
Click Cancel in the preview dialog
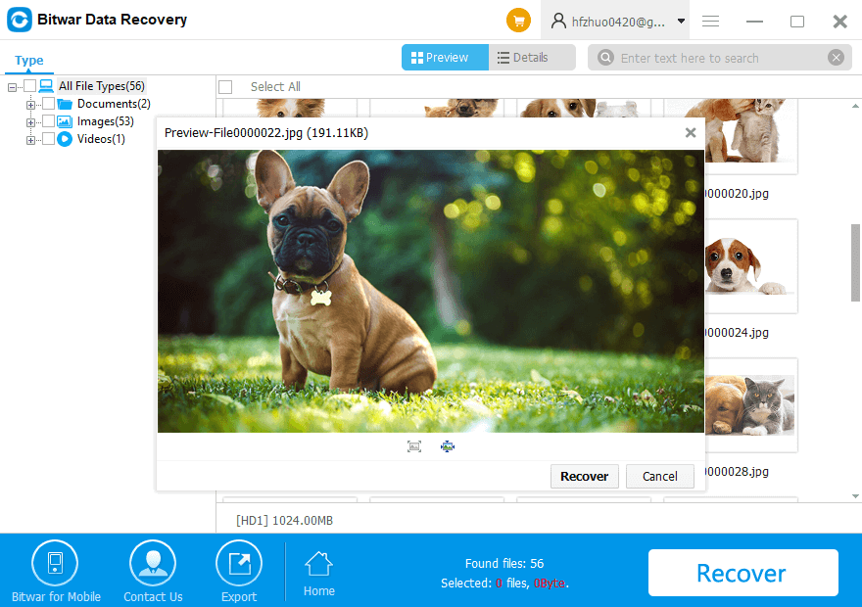click(659, 476)
